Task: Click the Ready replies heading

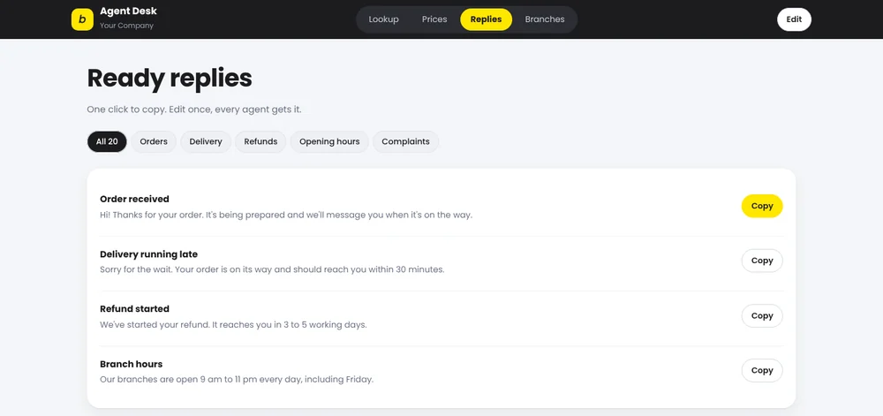Action: click(170, 79)
